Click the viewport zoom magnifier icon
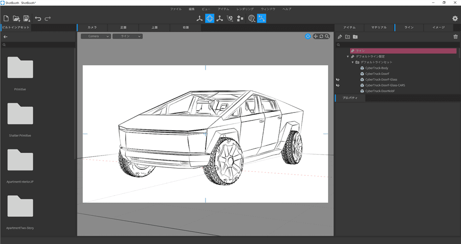The image size is (461, 244). (327, 36)
